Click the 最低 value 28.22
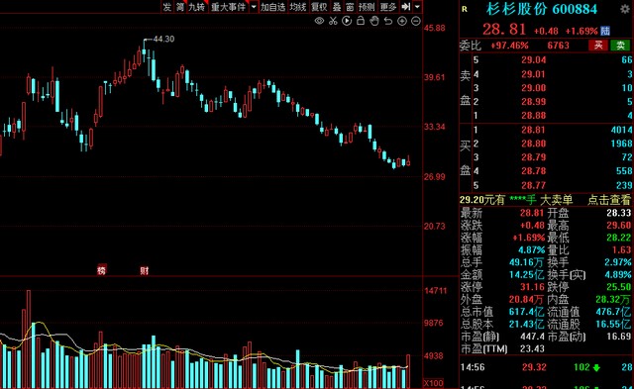The image size is (634, 389). (x=618, y=238)
